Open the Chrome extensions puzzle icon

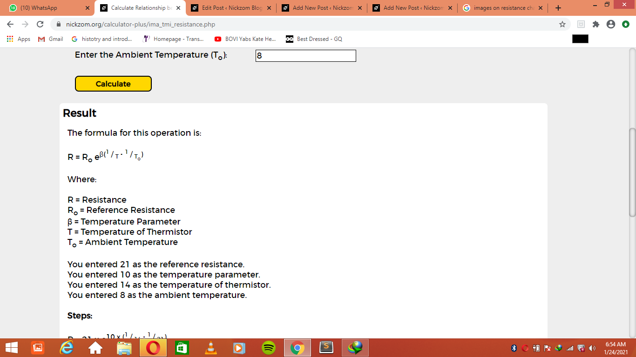(x=595, y=24)
